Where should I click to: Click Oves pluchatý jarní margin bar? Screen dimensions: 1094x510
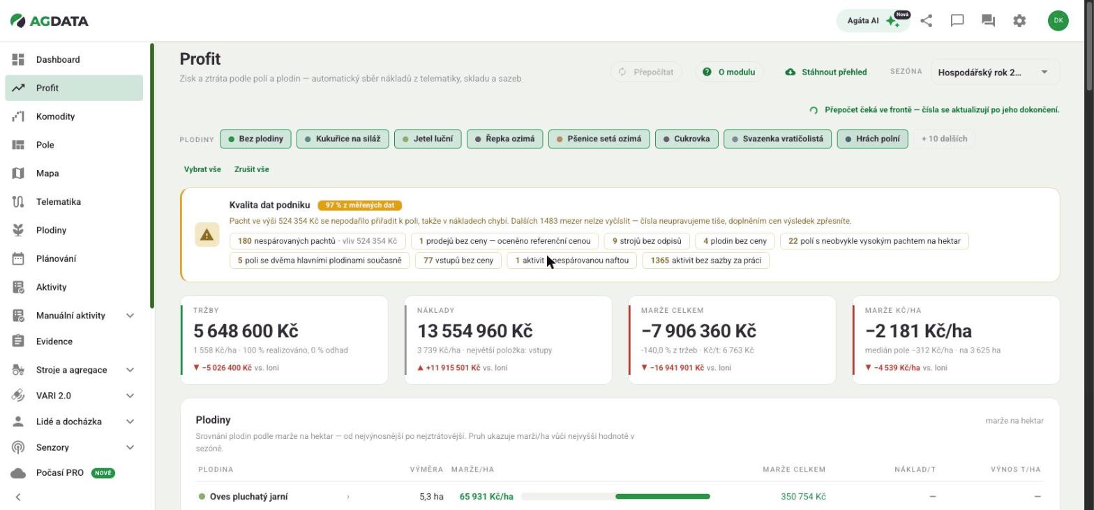point(615,497)
